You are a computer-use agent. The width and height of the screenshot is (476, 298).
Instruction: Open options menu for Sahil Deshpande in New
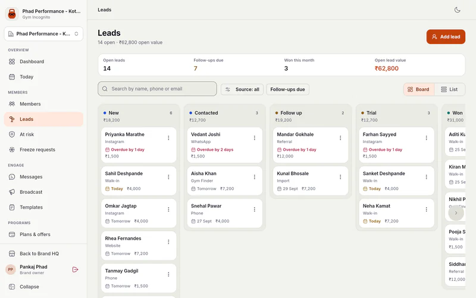pos(168,177)
